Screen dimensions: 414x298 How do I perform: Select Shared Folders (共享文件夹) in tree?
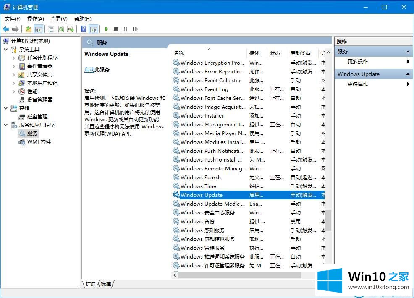tap(40, 75)
